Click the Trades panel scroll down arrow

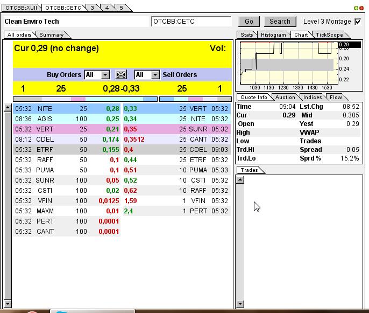click(240, 304)
